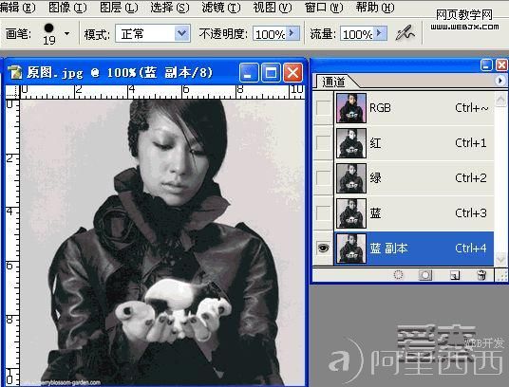
Task: Open the 流量 flow slider arrow
Action: click(380, 33)
